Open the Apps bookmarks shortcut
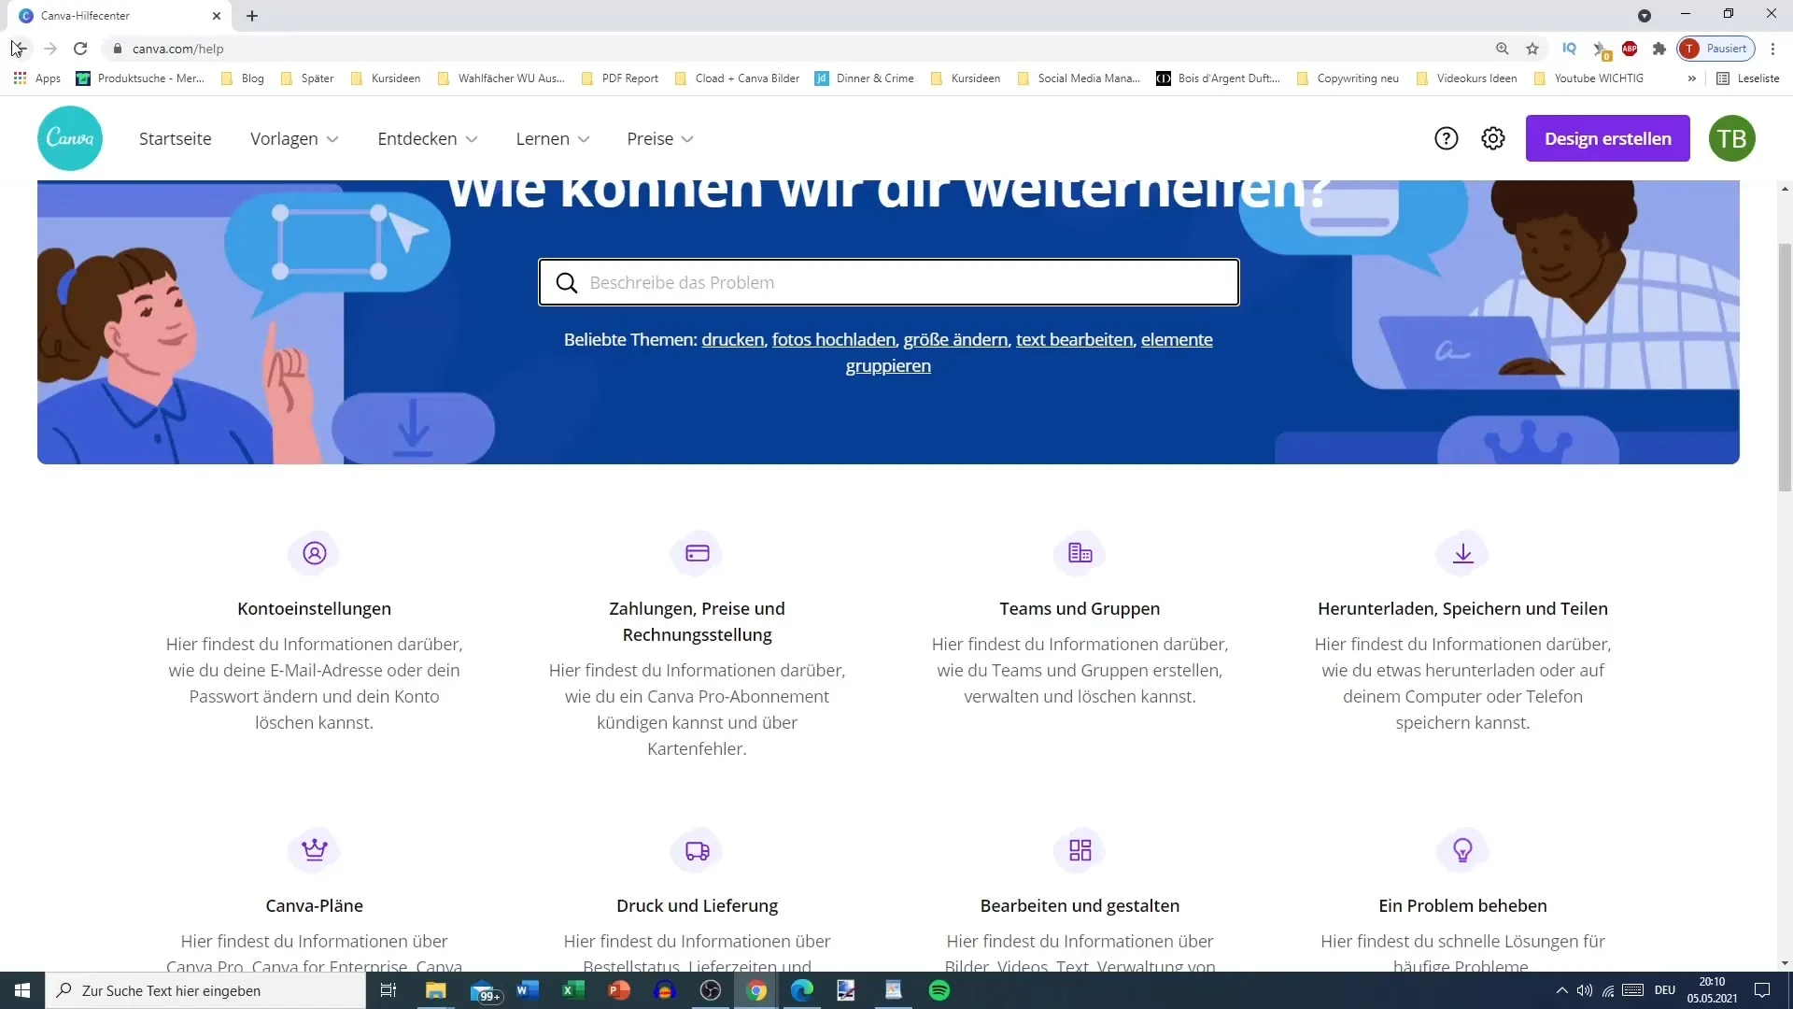The height and width of the screenshot is (1009, 1793). point(37,78)
